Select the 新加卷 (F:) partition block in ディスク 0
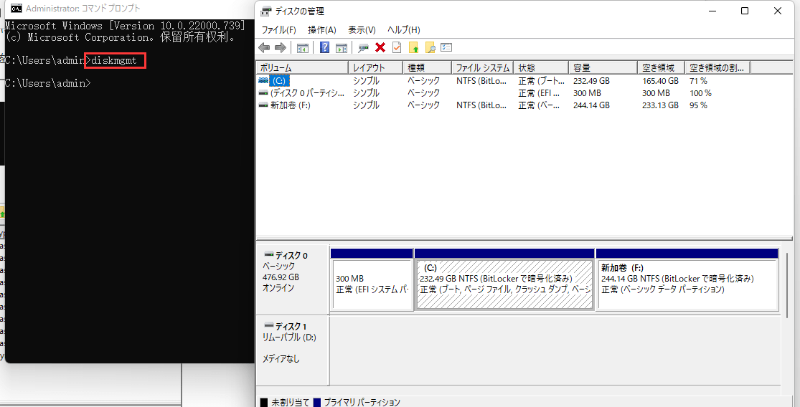 tap(687, 284)
